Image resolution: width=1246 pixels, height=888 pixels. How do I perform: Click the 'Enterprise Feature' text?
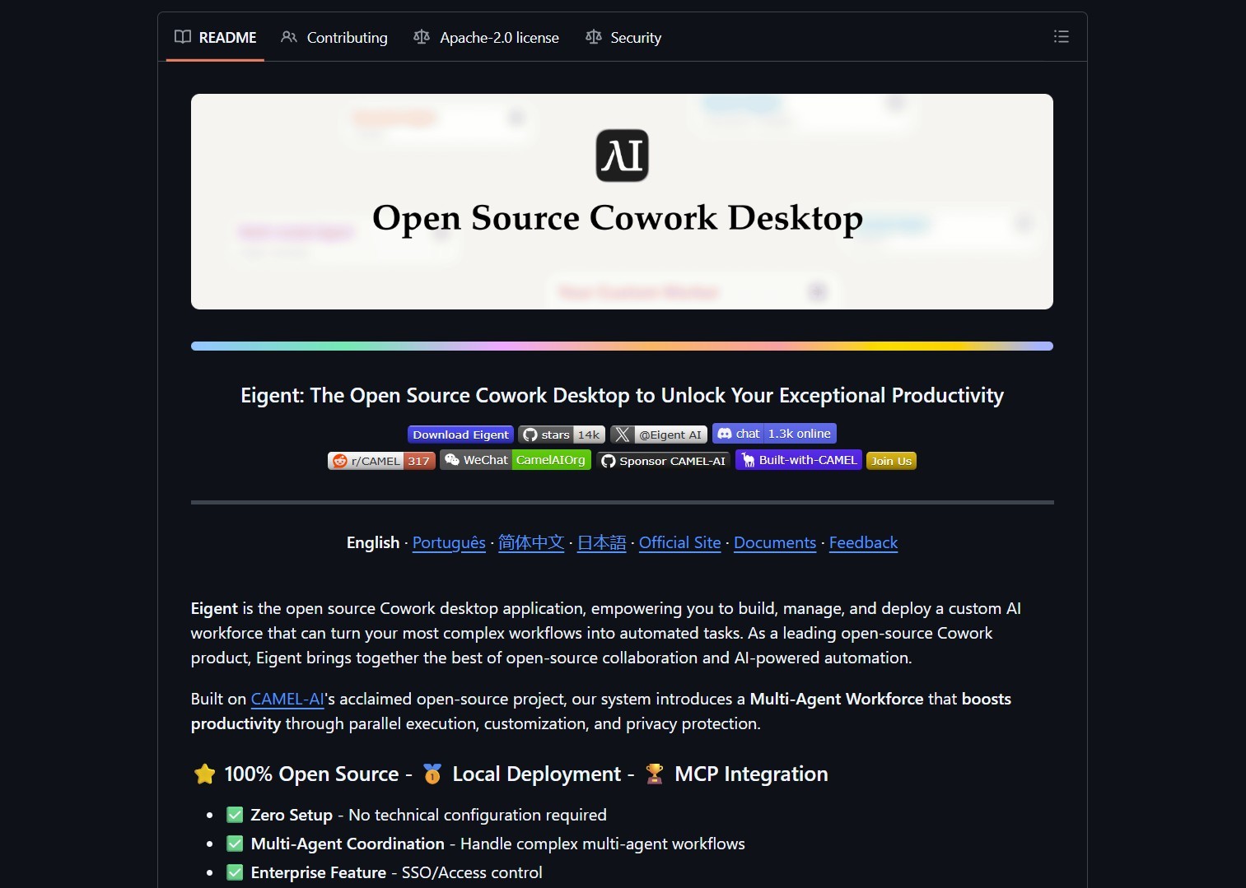pyautogui.click(x=319, y=873)
